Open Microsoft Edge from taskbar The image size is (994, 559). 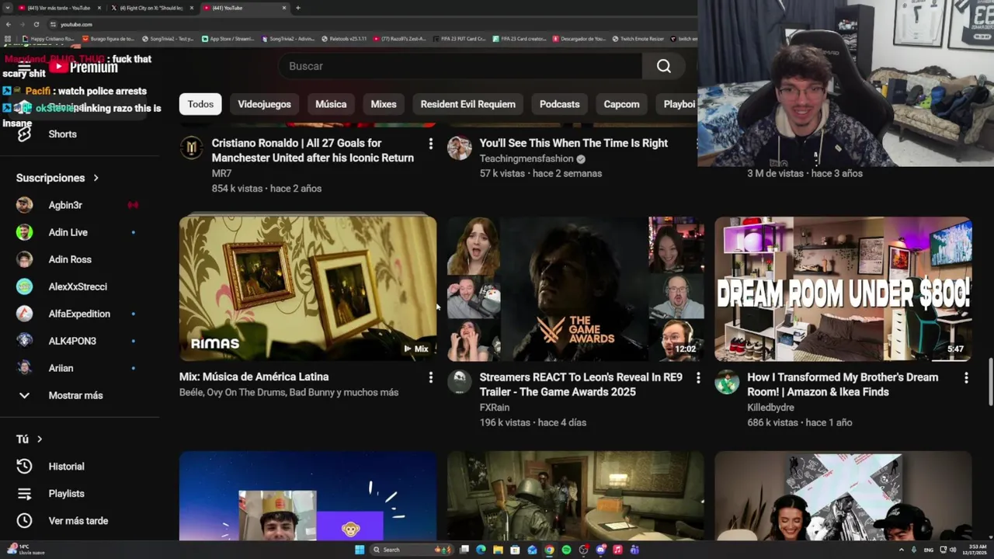point(481,550)
